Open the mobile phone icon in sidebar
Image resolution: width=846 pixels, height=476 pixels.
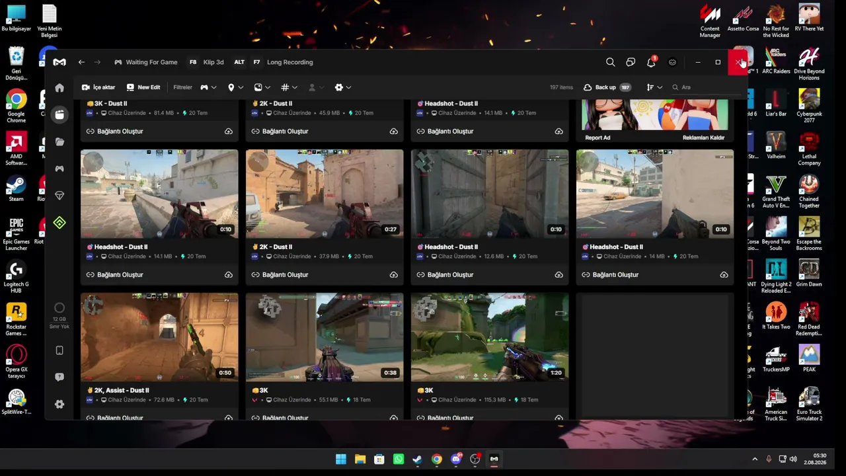[59, 350]
